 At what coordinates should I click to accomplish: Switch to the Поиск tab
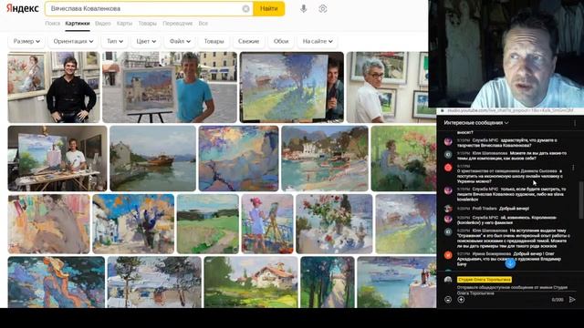(x=53, y=23)
